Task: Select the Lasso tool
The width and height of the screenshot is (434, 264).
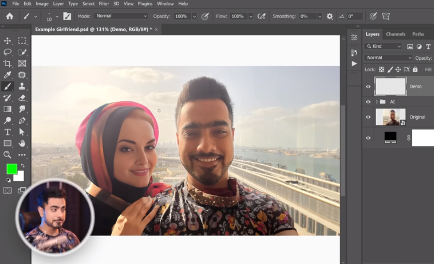Action: (7, 52)
